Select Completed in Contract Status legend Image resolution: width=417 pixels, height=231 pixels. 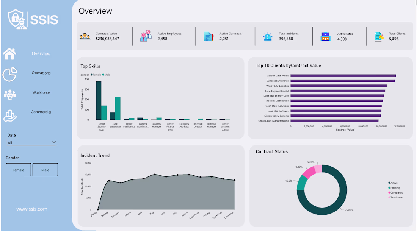click(396, 192)
